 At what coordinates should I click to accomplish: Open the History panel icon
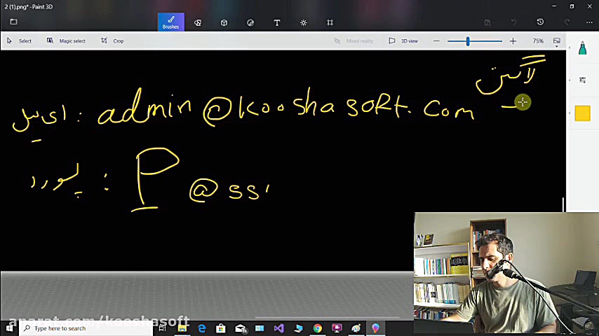click(540, 22)
